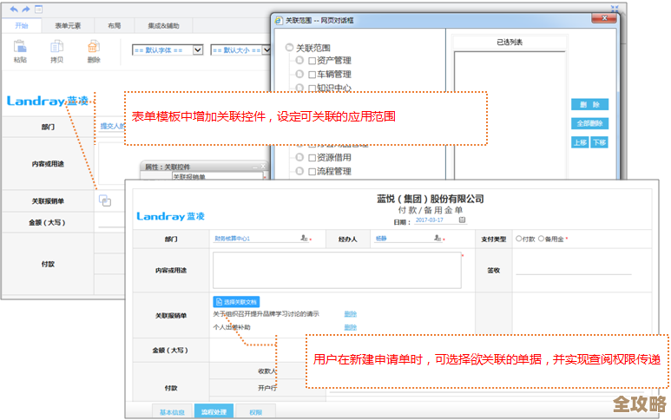Expand the 关联范围 root tree node
Viewport: 671px width, 420px height.
[289, 47]
